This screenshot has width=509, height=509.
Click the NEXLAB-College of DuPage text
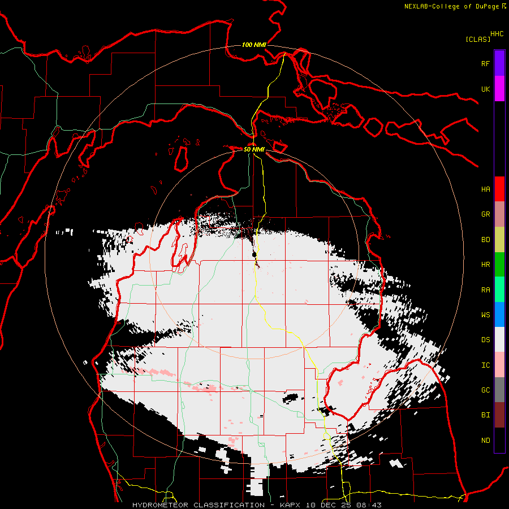point(451,6)
